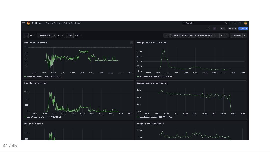Zoom out the time range

pyautogui.click(x=226, y=35)
